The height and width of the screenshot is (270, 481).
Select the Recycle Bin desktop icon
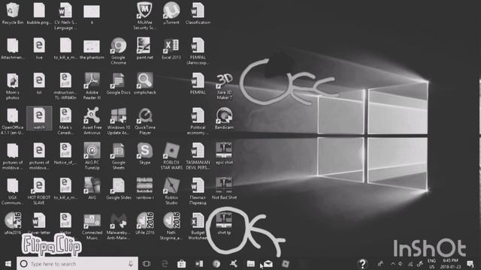point(13,13)
